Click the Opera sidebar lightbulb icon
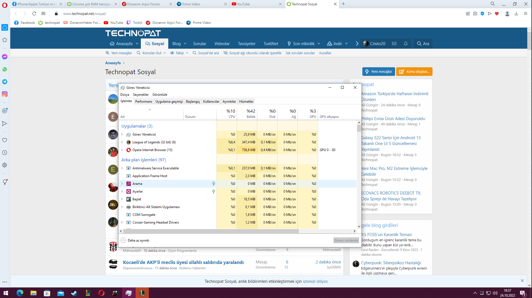The width and height of the screenshot is (532, 298). coord(5,182)
